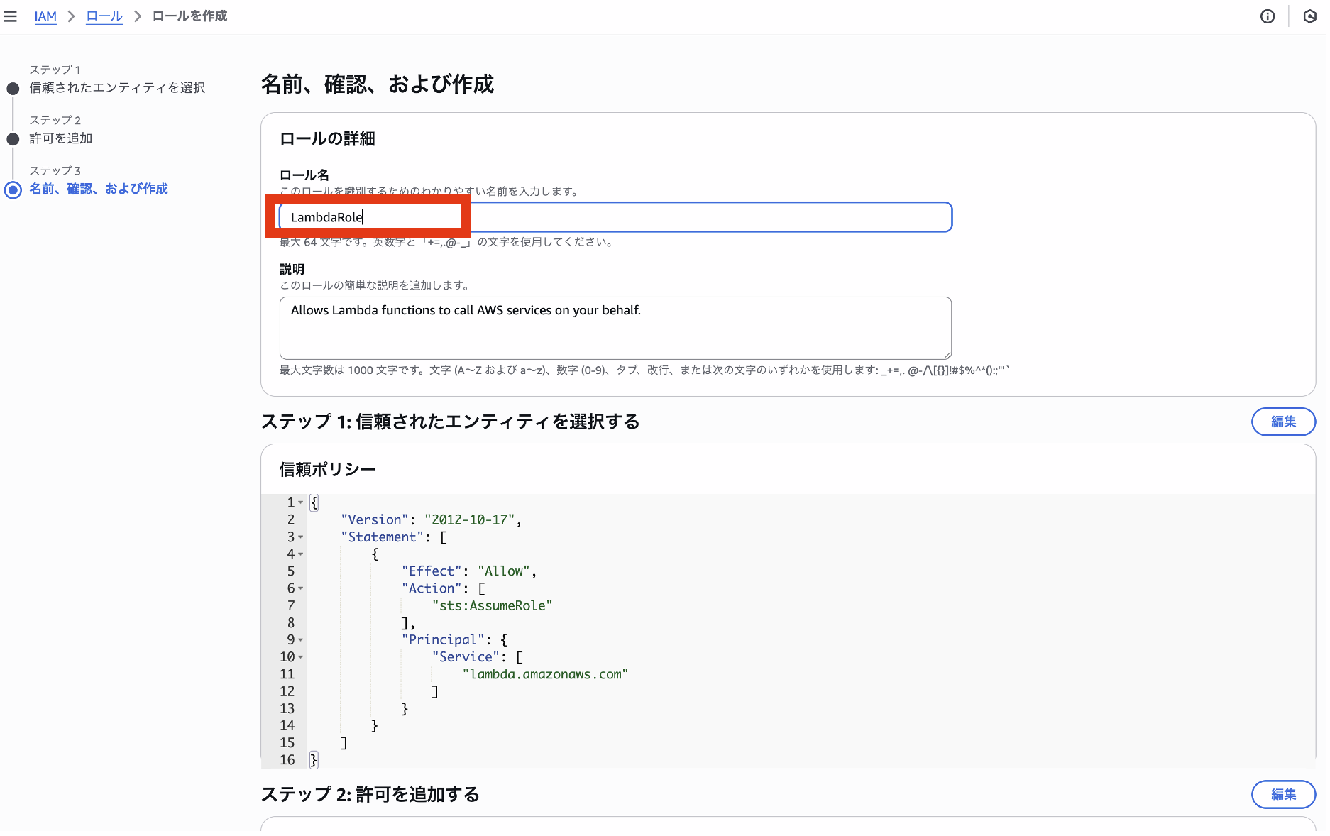Click the "Effect" key in the policy

point(432,571)
